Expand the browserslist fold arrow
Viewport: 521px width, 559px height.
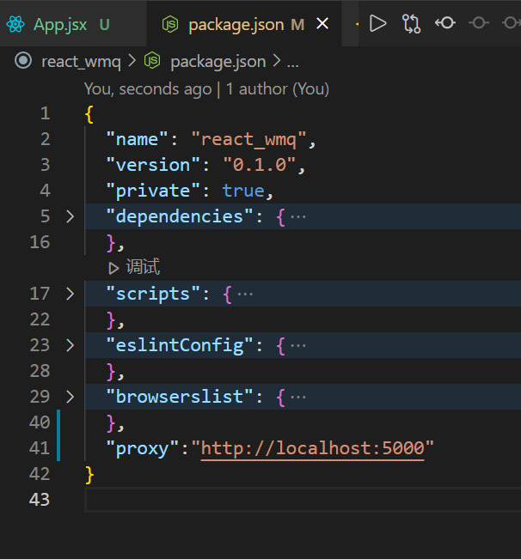[x=70, y=397]
